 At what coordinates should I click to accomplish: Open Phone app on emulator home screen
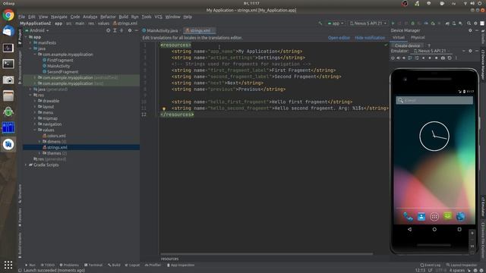tap(408, 217)
